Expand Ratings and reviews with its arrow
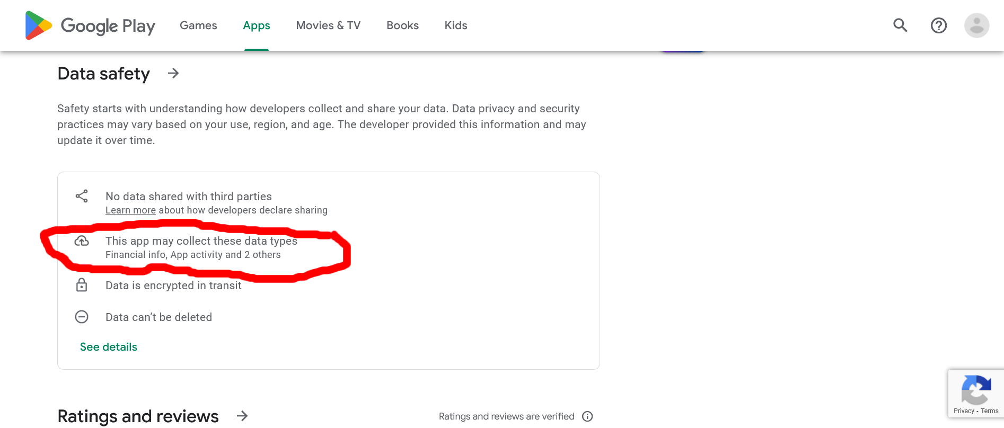The image size is (1004, 428). click(242, 416)
